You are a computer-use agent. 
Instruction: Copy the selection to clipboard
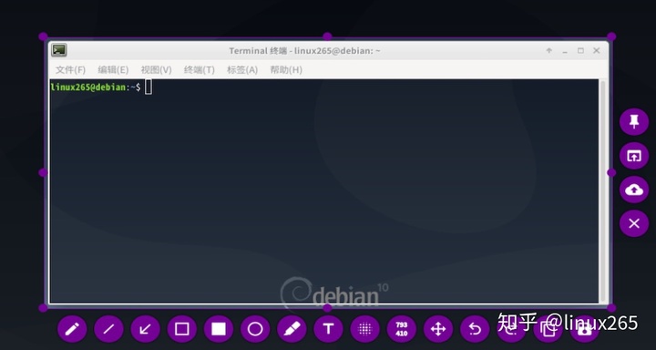point(548,329)
